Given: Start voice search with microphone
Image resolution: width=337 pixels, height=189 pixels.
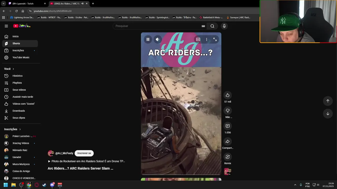Looking at the screenshot, I should tap(224, 26).
